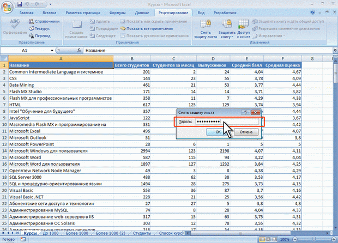Open the Исправления dropdown
Image resolution: width=338 pixels, height=243 pixels.
point(269,36)
